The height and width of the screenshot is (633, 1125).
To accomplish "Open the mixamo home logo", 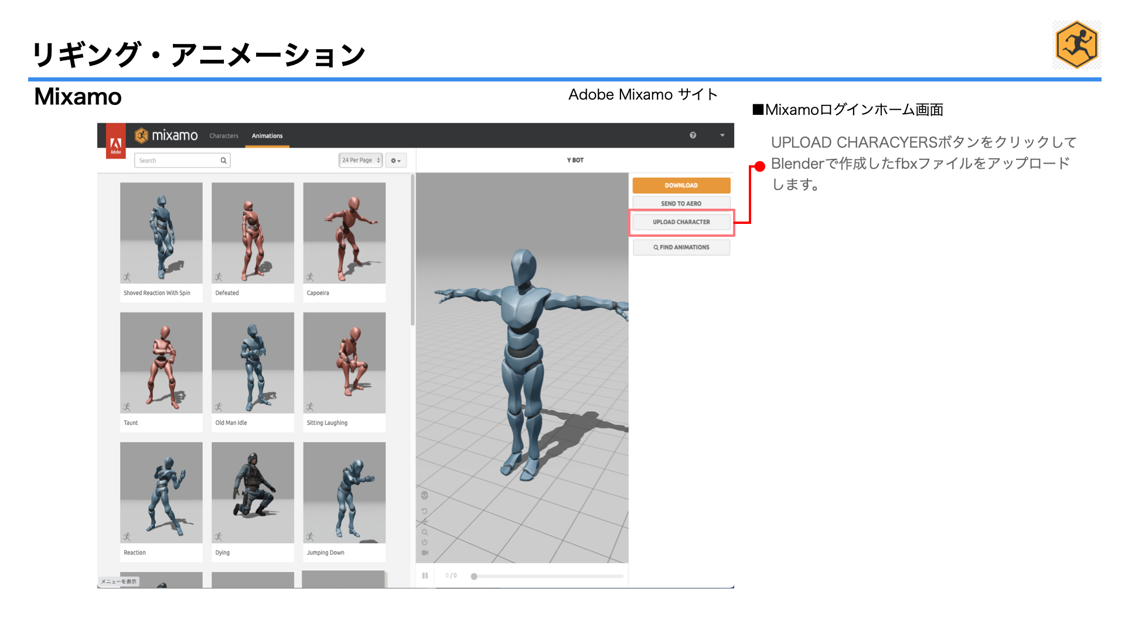I will (x=166, y=135).
